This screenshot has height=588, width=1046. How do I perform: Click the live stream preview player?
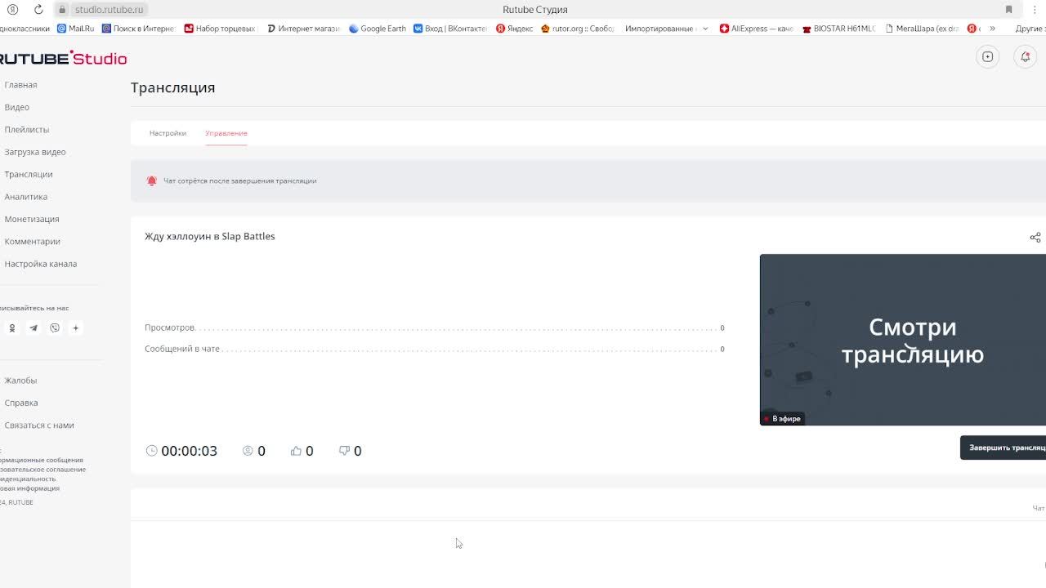(x=903, y=340)
